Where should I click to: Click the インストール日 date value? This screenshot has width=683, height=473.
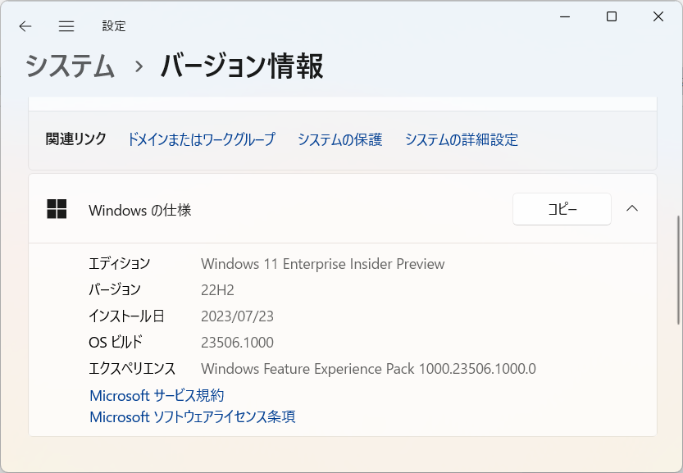238,316
